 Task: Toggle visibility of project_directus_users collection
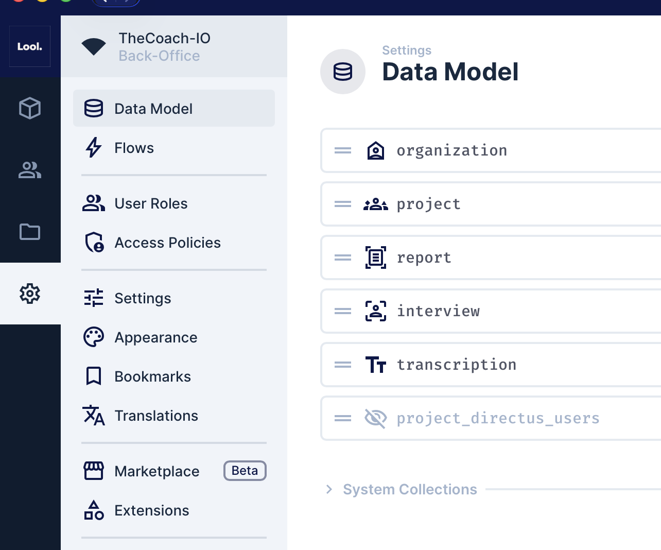376,418
